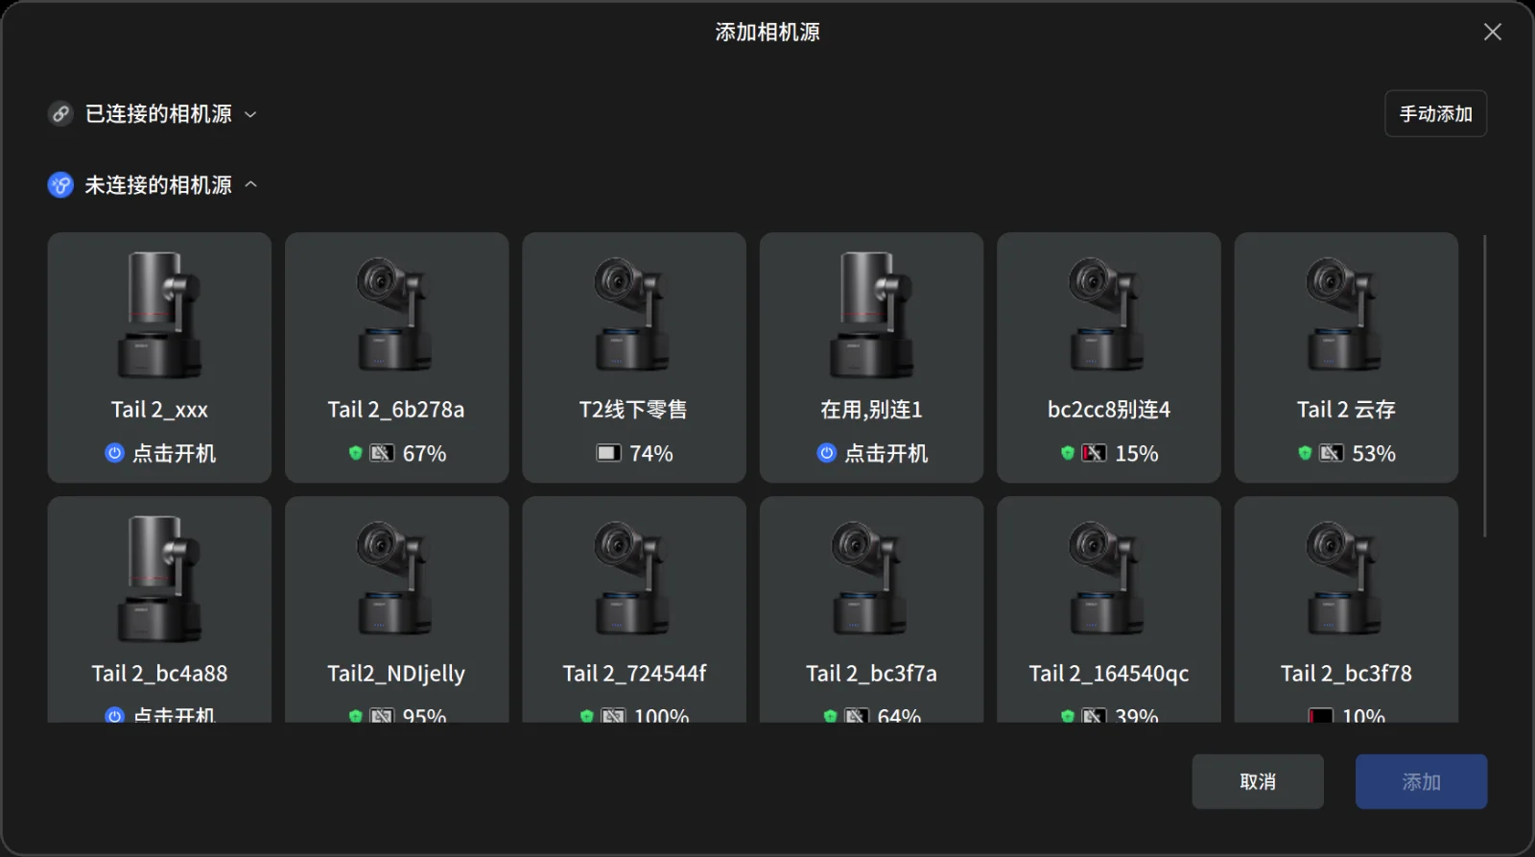Expand the 已连接的相机源 section chevron
The height and width of the screenshot is (857, 1535).
coord(250,114)
